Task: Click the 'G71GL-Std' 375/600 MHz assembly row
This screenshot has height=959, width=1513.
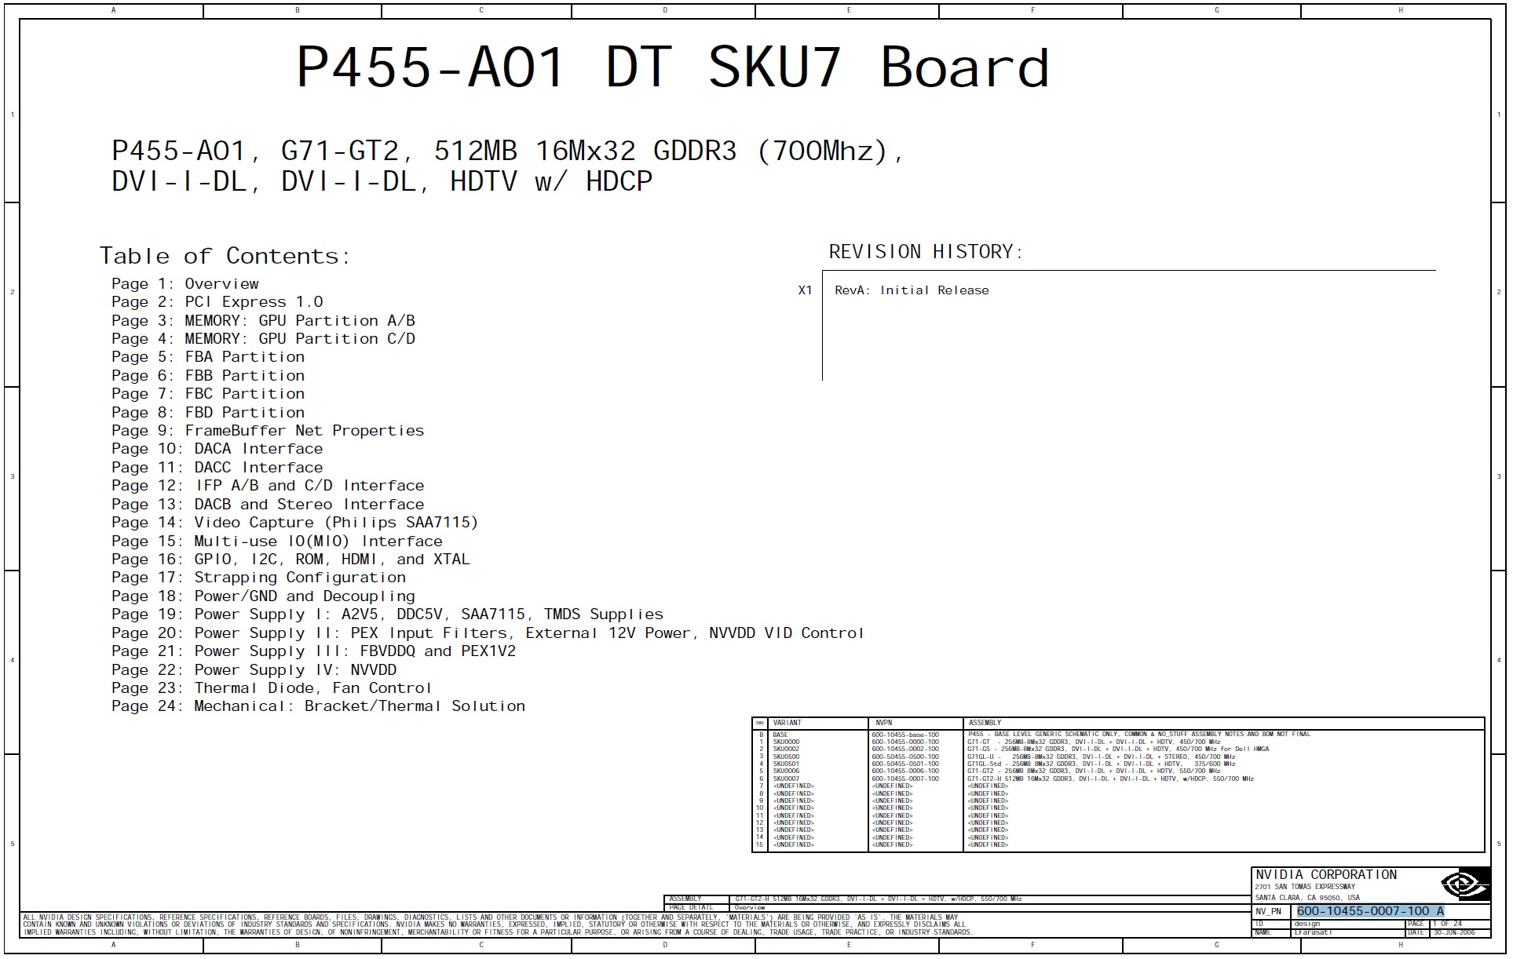Action: pos(1101,764)
